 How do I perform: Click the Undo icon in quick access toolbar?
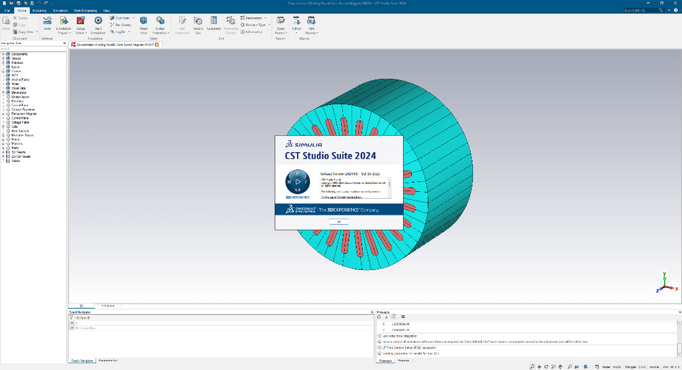tap(39, 3)
